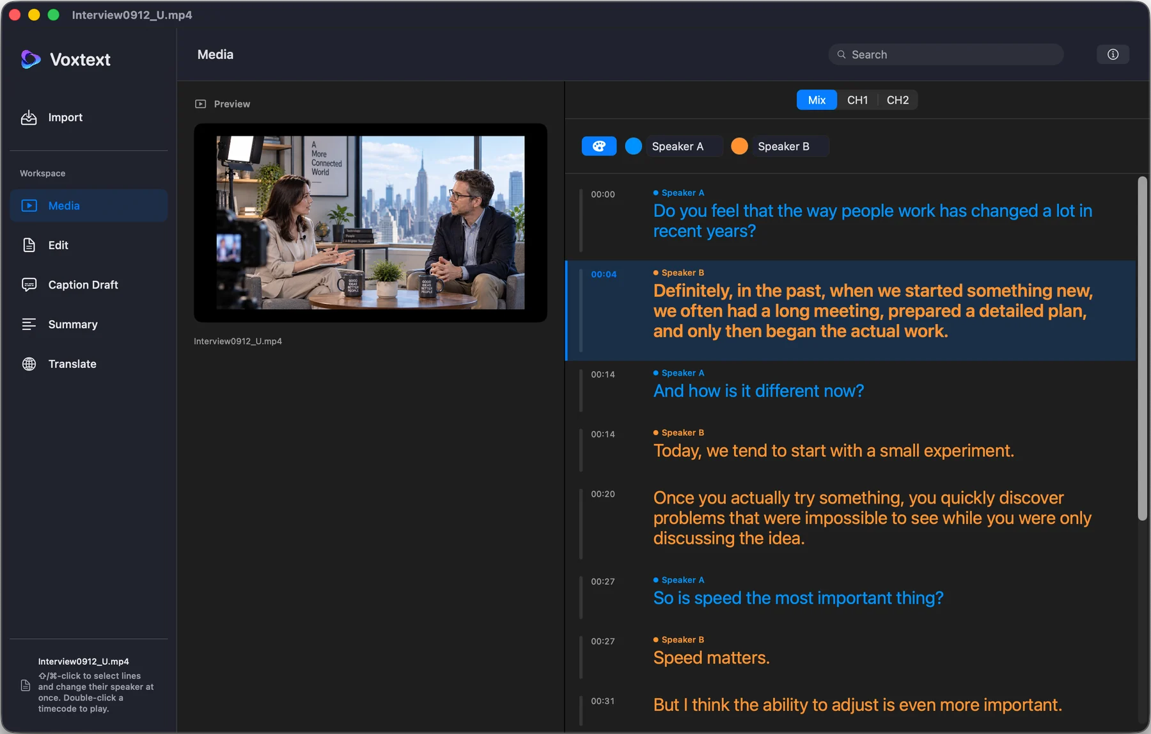Select the line starting "Do you feel that the way"
1151x734 pixels.
click(x=873, y=221)
